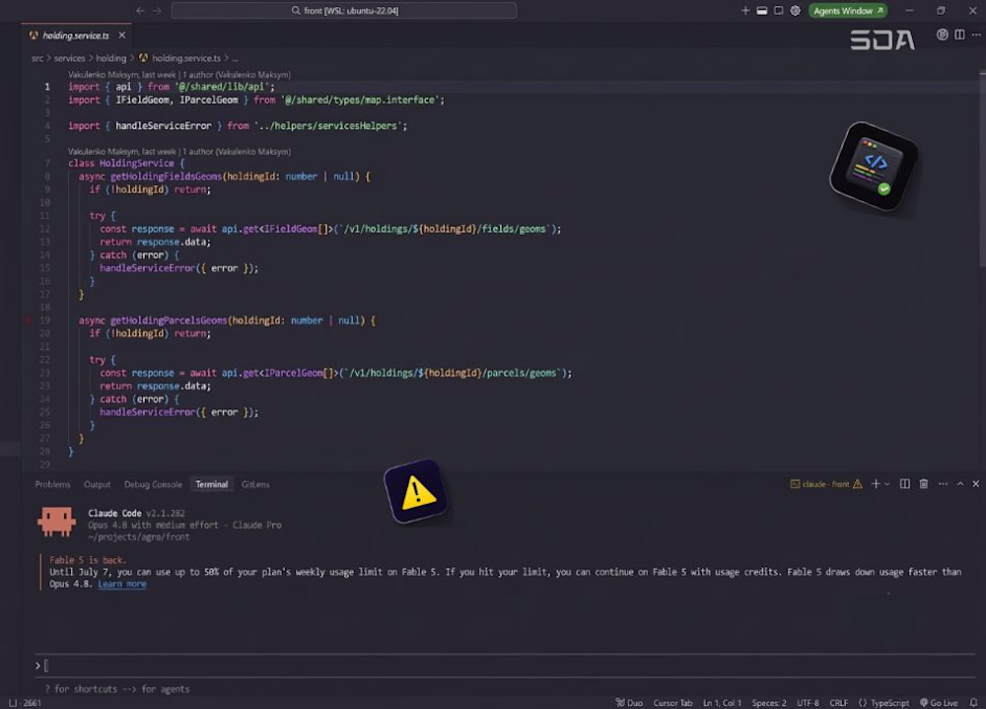Screen dimensions: 986x709
Task: Click the getHoldingFieldsGeoms method name
Action: pos(166,177)
